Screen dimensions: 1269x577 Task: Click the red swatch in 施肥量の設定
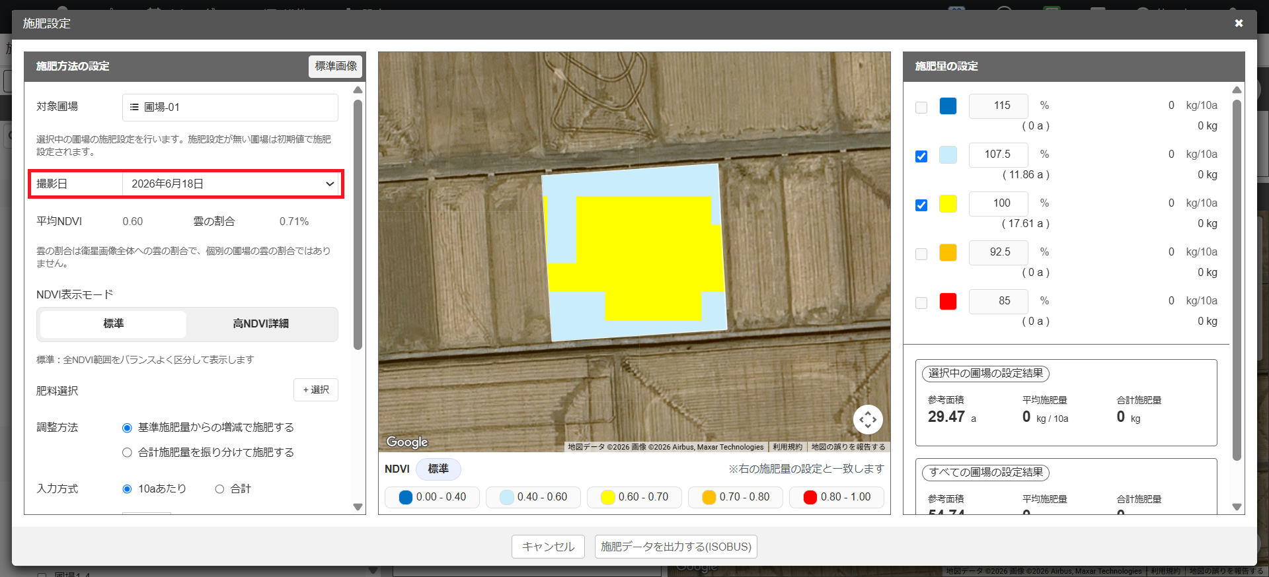coord(948,301)
